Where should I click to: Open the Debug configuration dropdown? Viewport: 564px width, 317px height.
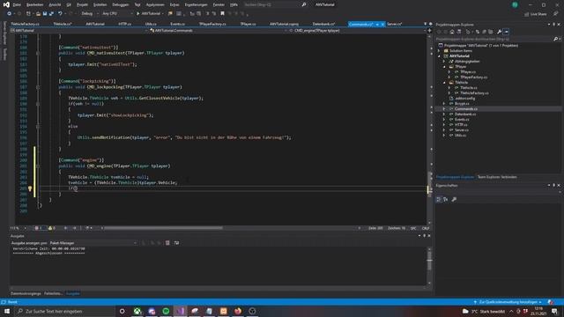pyautogui.click(x=89, y=14)
